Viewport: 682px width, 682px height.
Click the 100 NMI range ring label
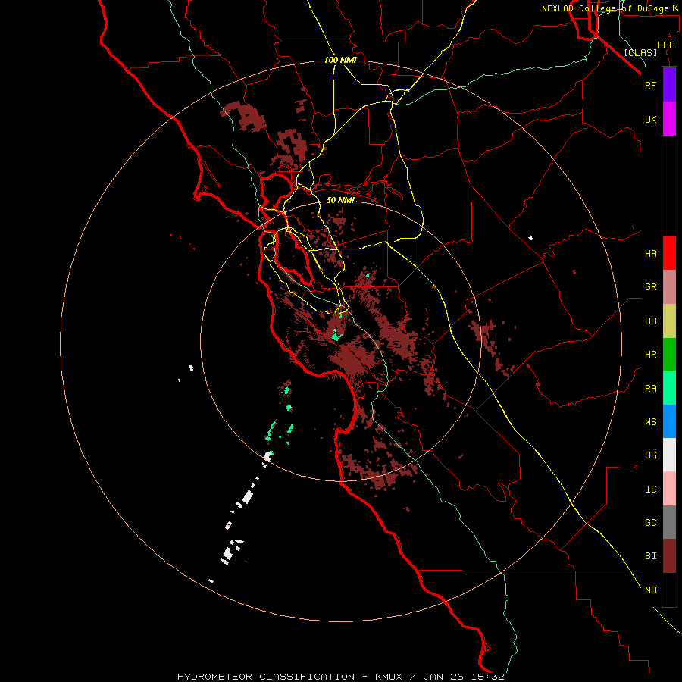pyautogui.click(x=340, y=60)
